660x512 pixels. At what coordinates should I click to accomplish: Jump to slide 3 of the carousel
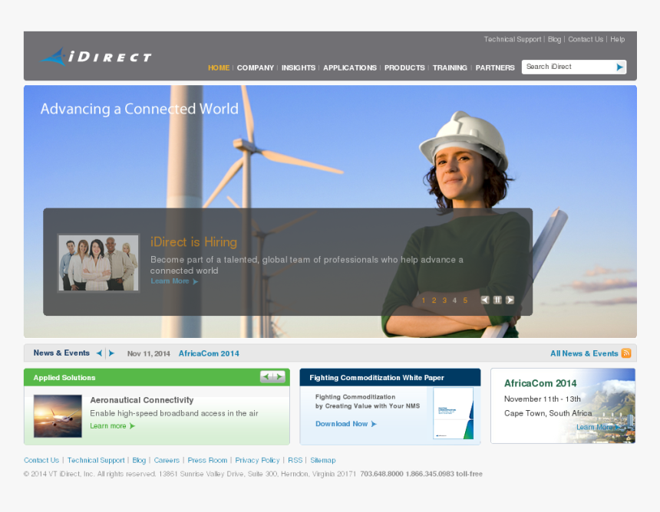point(444,300)
